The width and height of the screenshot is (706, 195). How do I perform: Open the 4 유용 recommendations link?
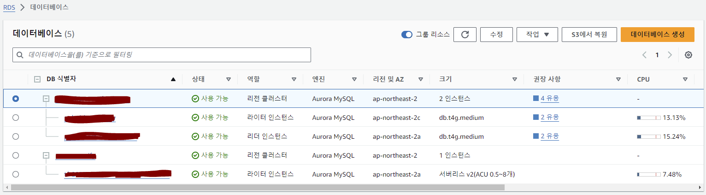(x=550, y=98)
